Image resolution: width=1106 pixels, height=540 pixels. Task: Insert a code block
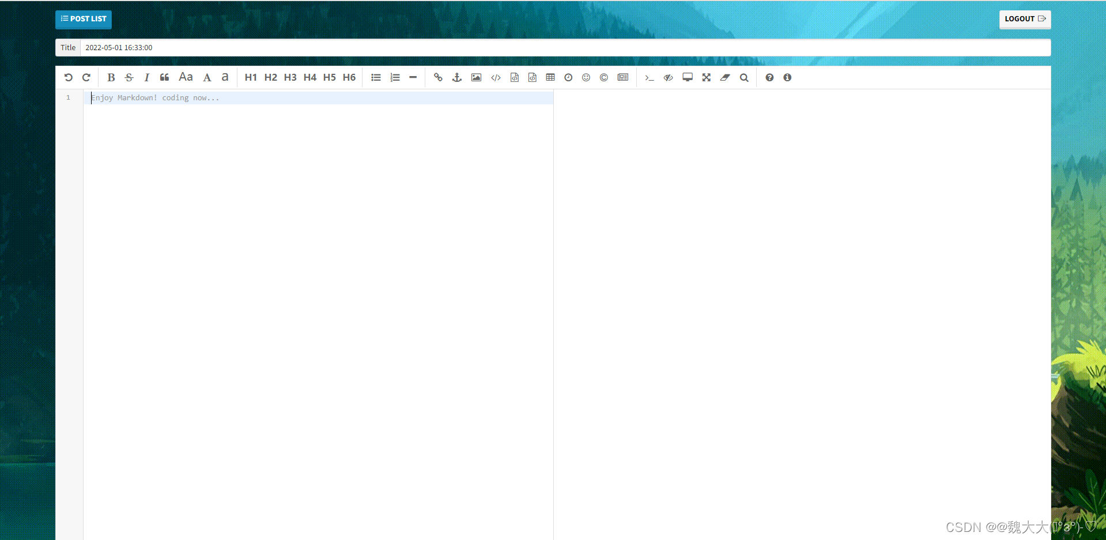pos(533,77)
